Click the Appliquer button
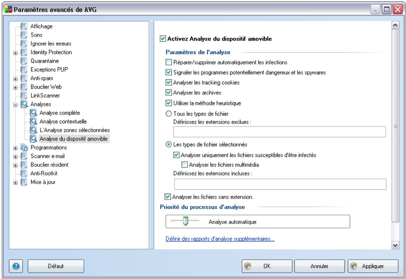 click(x=373, y=266)
